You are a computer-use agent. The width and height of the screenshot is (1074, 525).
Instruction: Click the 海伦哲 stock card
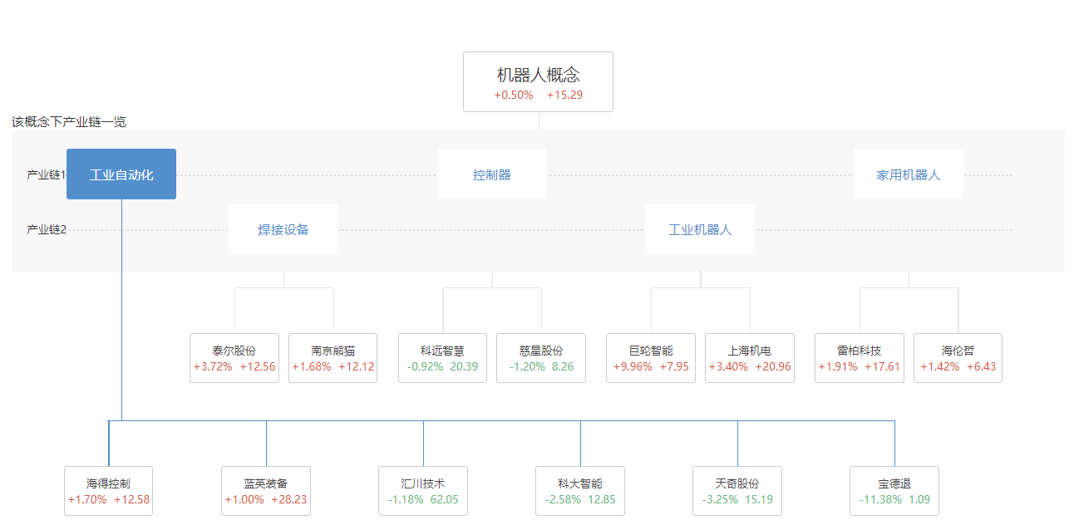click(x=958, y=358)
